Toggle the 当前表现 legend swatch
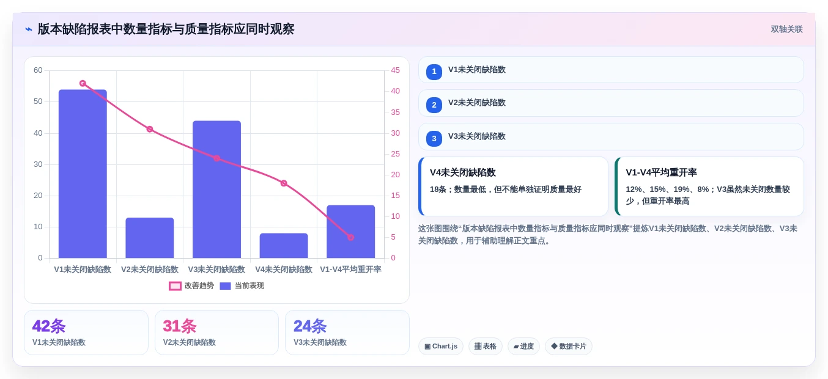 tap(226, 286)
